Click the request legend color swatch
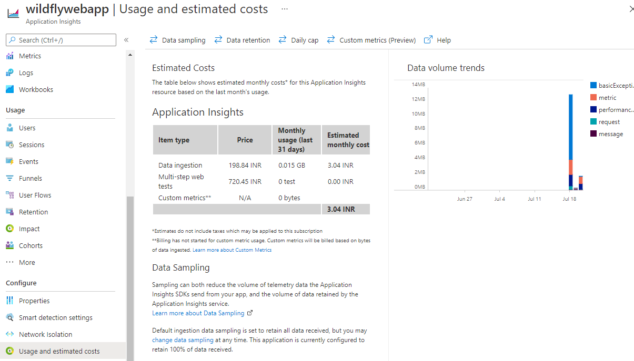The image size is (634, 361). click(593, 121)
